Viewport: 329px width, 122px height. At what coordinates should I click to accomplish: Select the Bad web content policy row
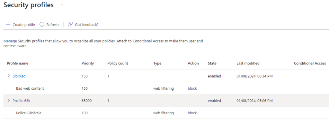point(166,88)
